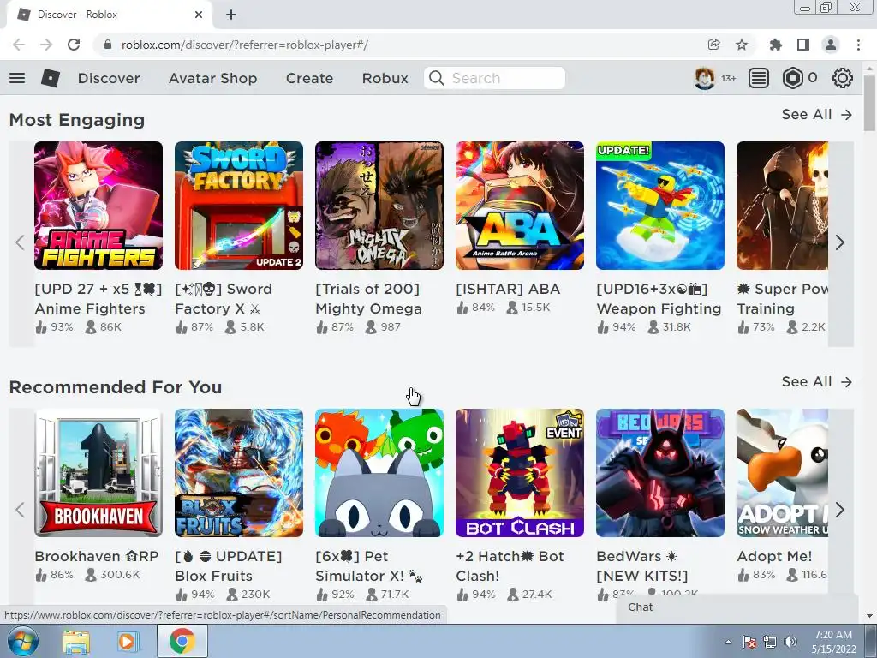Click the '[ISHTAR] ABA' game title
This screenshot has height=658, width=877.
(508, 290)
